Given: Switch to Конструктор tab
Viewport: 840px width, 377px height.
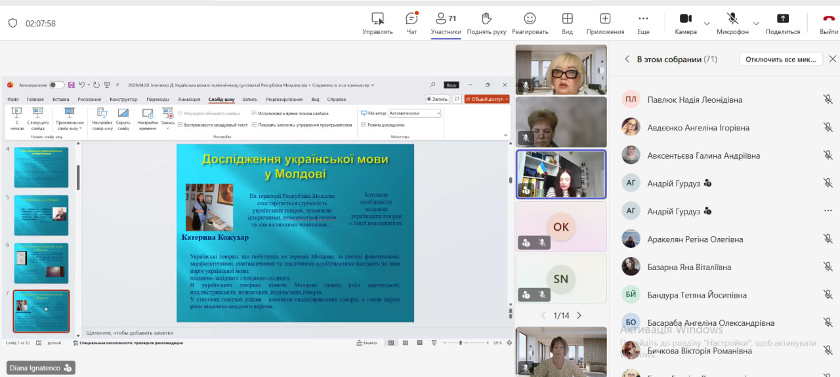Looking at the screenshot, I should (x=123, y=99).
